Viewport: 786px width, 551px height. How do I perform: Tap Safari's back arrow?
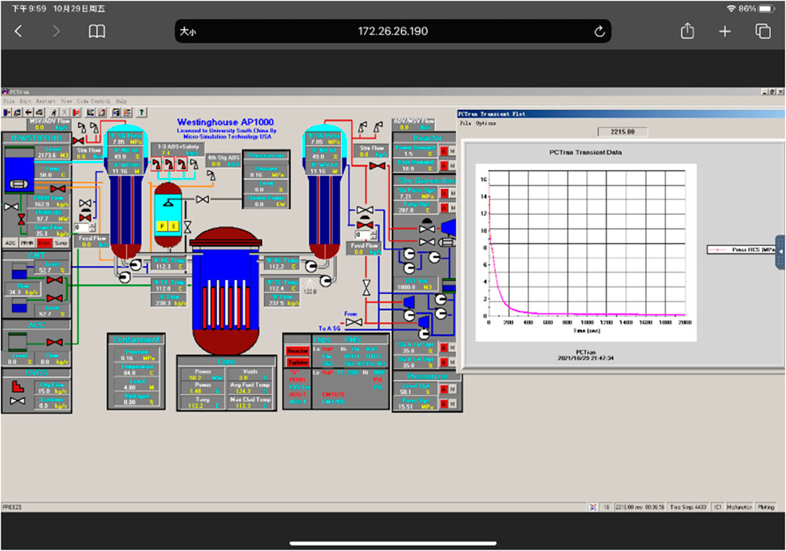tap(18, 32)
